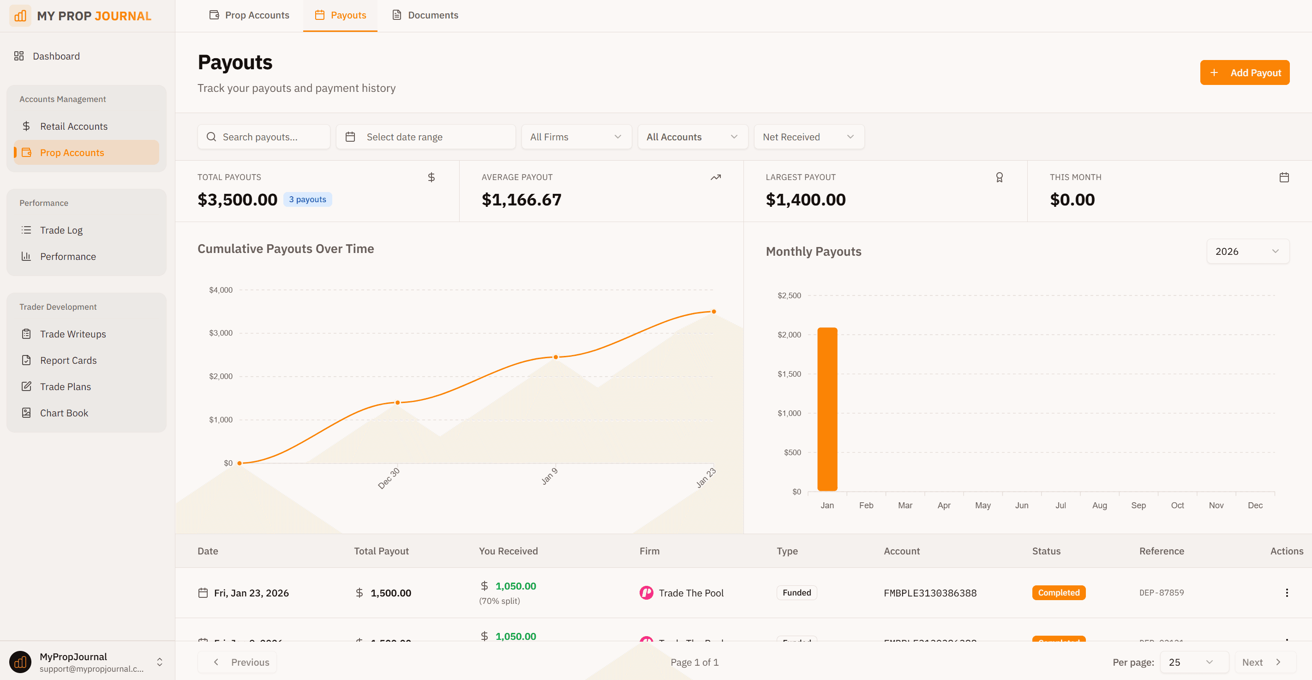Image resolution: width=1312 pixels, height=680 pixels.
Task: Switch to the Documents tab
Action: (x=425, y=15)
